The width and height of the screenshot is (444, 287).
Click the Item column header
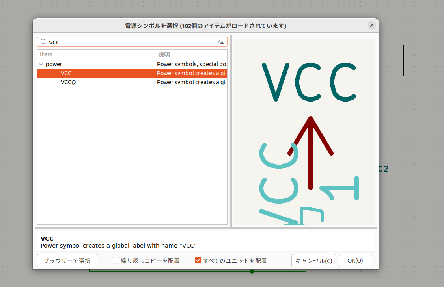coord(47,54)
